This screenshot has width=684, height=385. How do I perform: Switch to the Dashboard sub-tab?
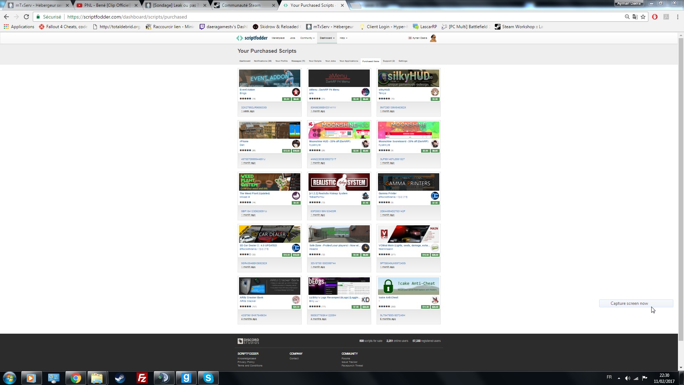click(245, 61)
